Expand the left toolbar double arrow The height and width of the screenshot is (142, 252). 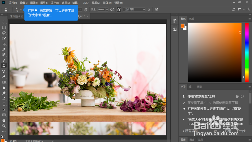coord(2,14)
